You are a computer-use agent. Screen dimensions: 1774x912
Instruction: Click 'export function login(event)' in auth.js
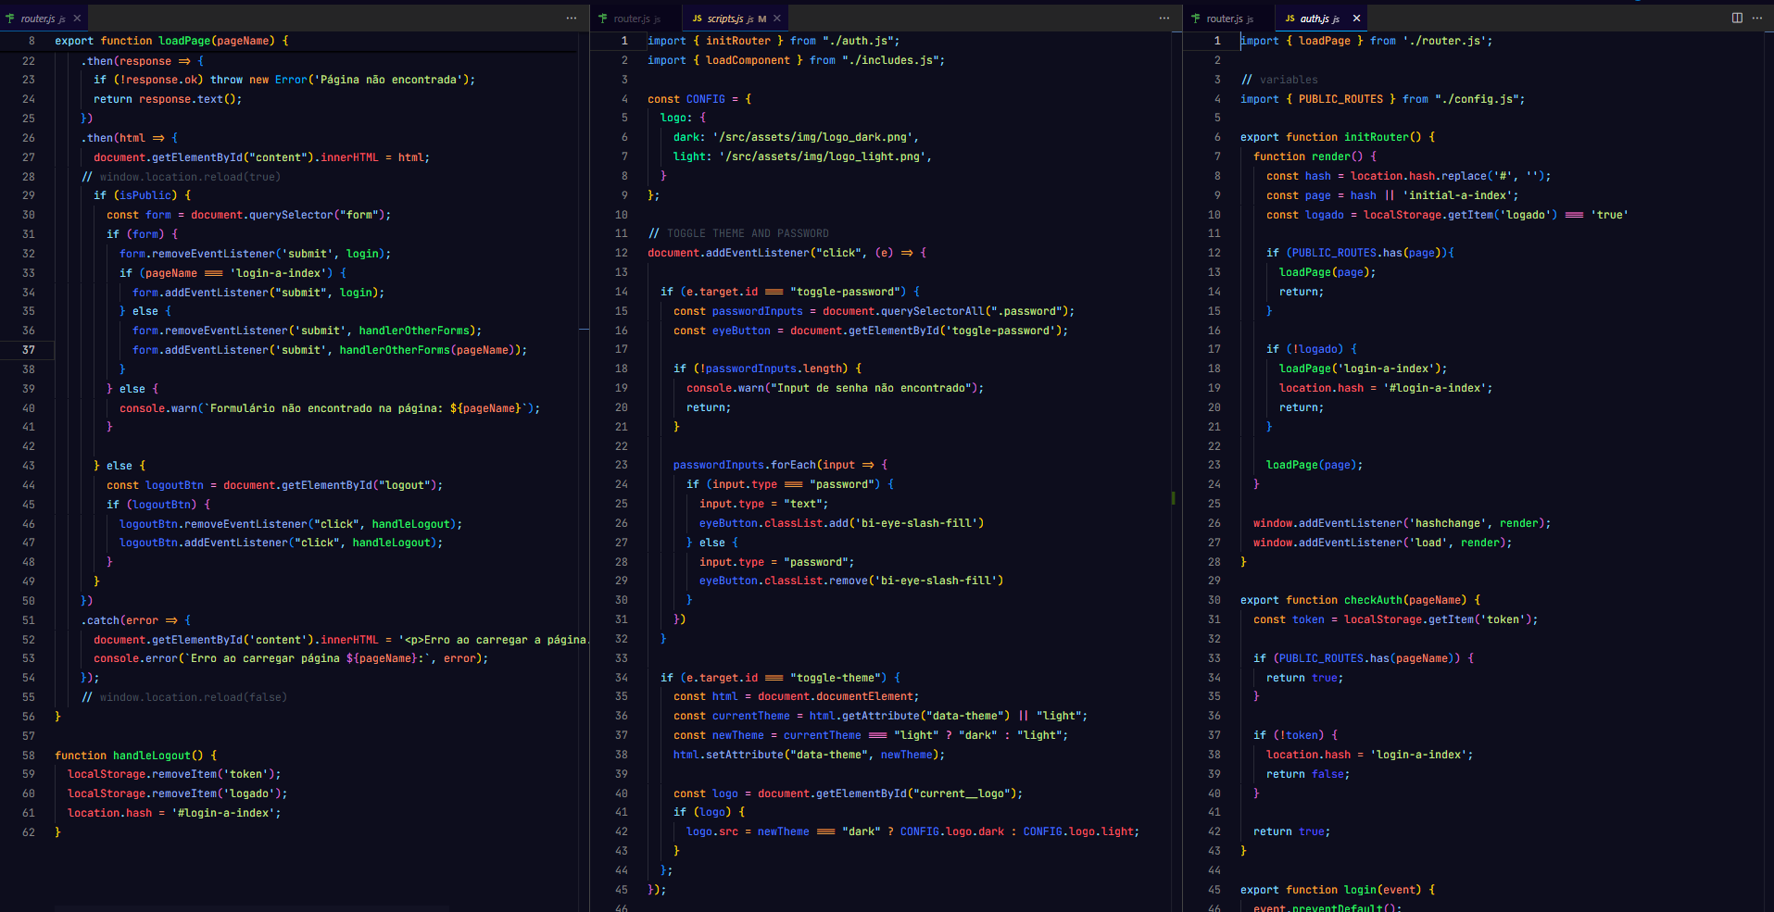point(1331,890)
